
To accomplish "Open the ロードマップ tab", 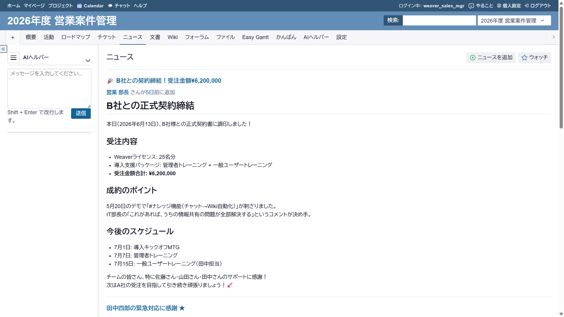I will pos(76,37).
